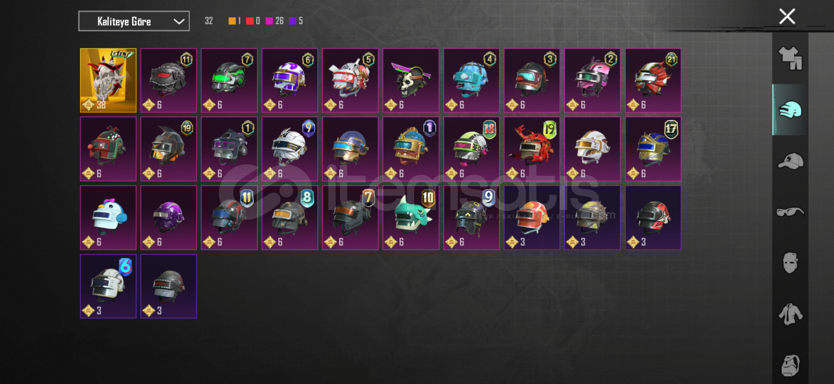Viewport: 834px width, 384px height.
Task: Choose the skull helmet with sword
Action: (x=411, y=80)
